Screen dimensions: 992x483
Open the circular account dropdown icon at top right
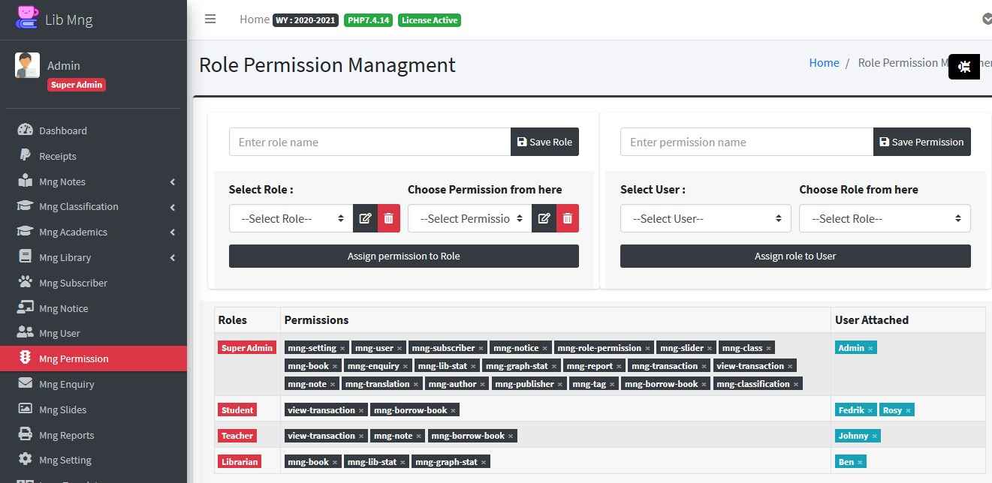(986, 19)
